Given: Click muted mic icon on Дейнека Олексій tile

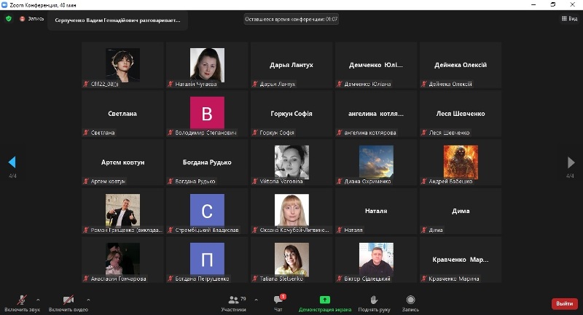Looking at the screenshot, I should 424,84.
